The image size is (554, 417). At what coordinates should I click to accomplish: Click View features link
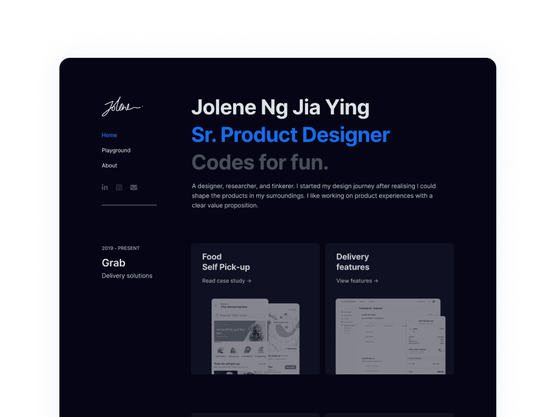click(x=357, y=281)
